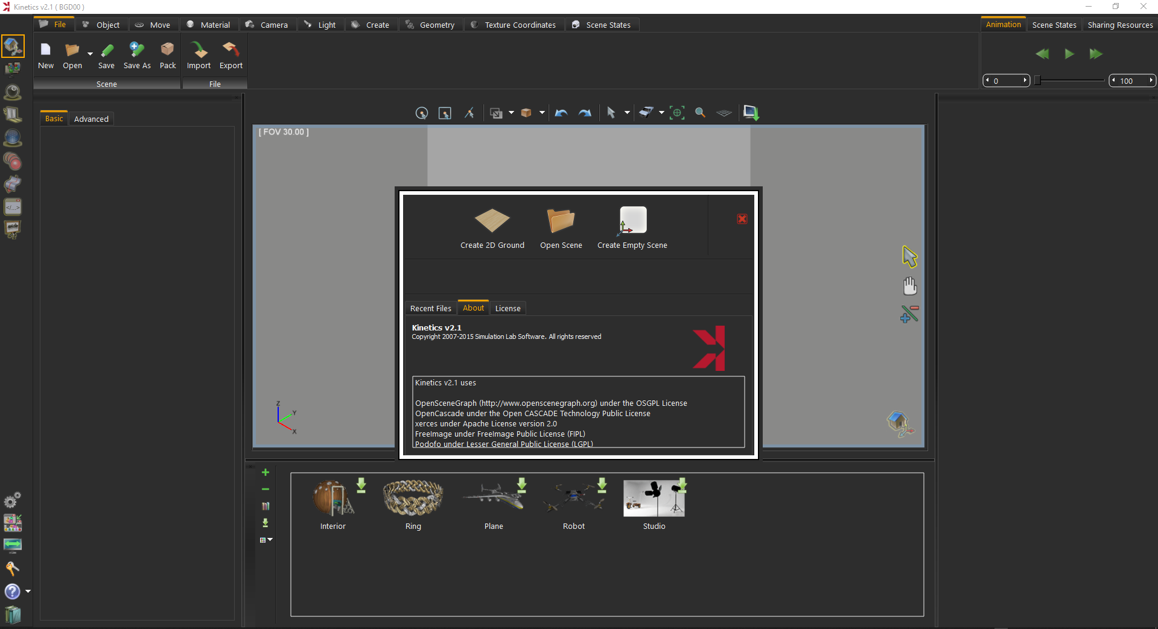Click the orange key license icon
The image size is (1158, 629).
pos(13,568)
